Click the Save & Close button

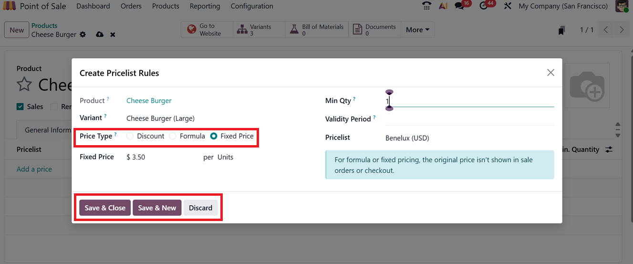pyautogui.click(x=105, y=208)
